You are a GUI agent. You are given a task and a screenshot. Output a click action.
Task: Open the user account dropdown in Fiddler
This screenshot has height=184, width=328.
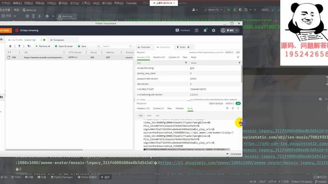[x=230, y=31]
